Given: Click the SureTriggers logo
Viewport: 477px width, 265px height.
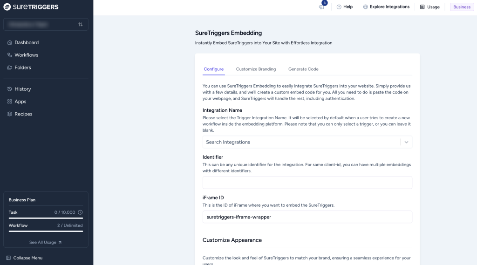Looking at the screenshot, I should [32, 7].
